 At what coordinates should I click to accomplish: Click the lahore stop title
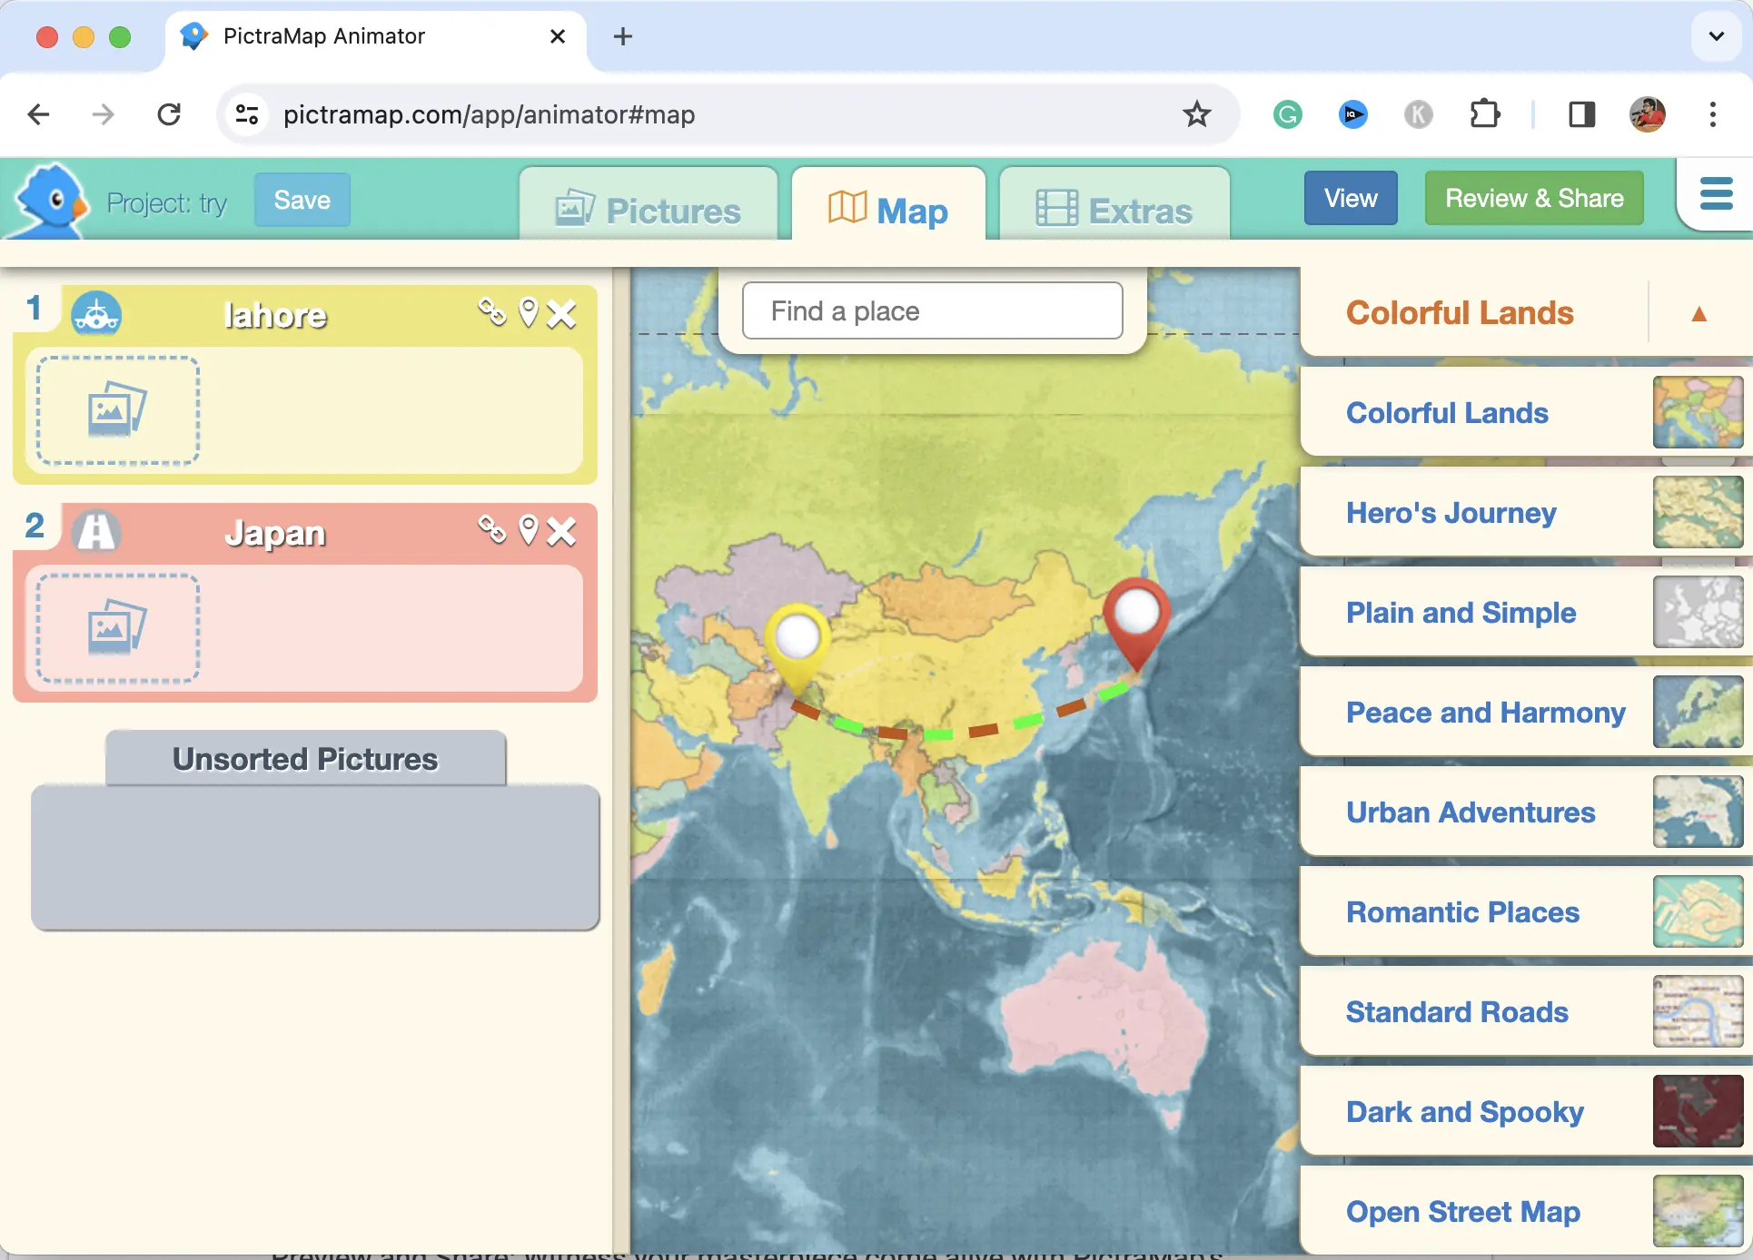275,315
